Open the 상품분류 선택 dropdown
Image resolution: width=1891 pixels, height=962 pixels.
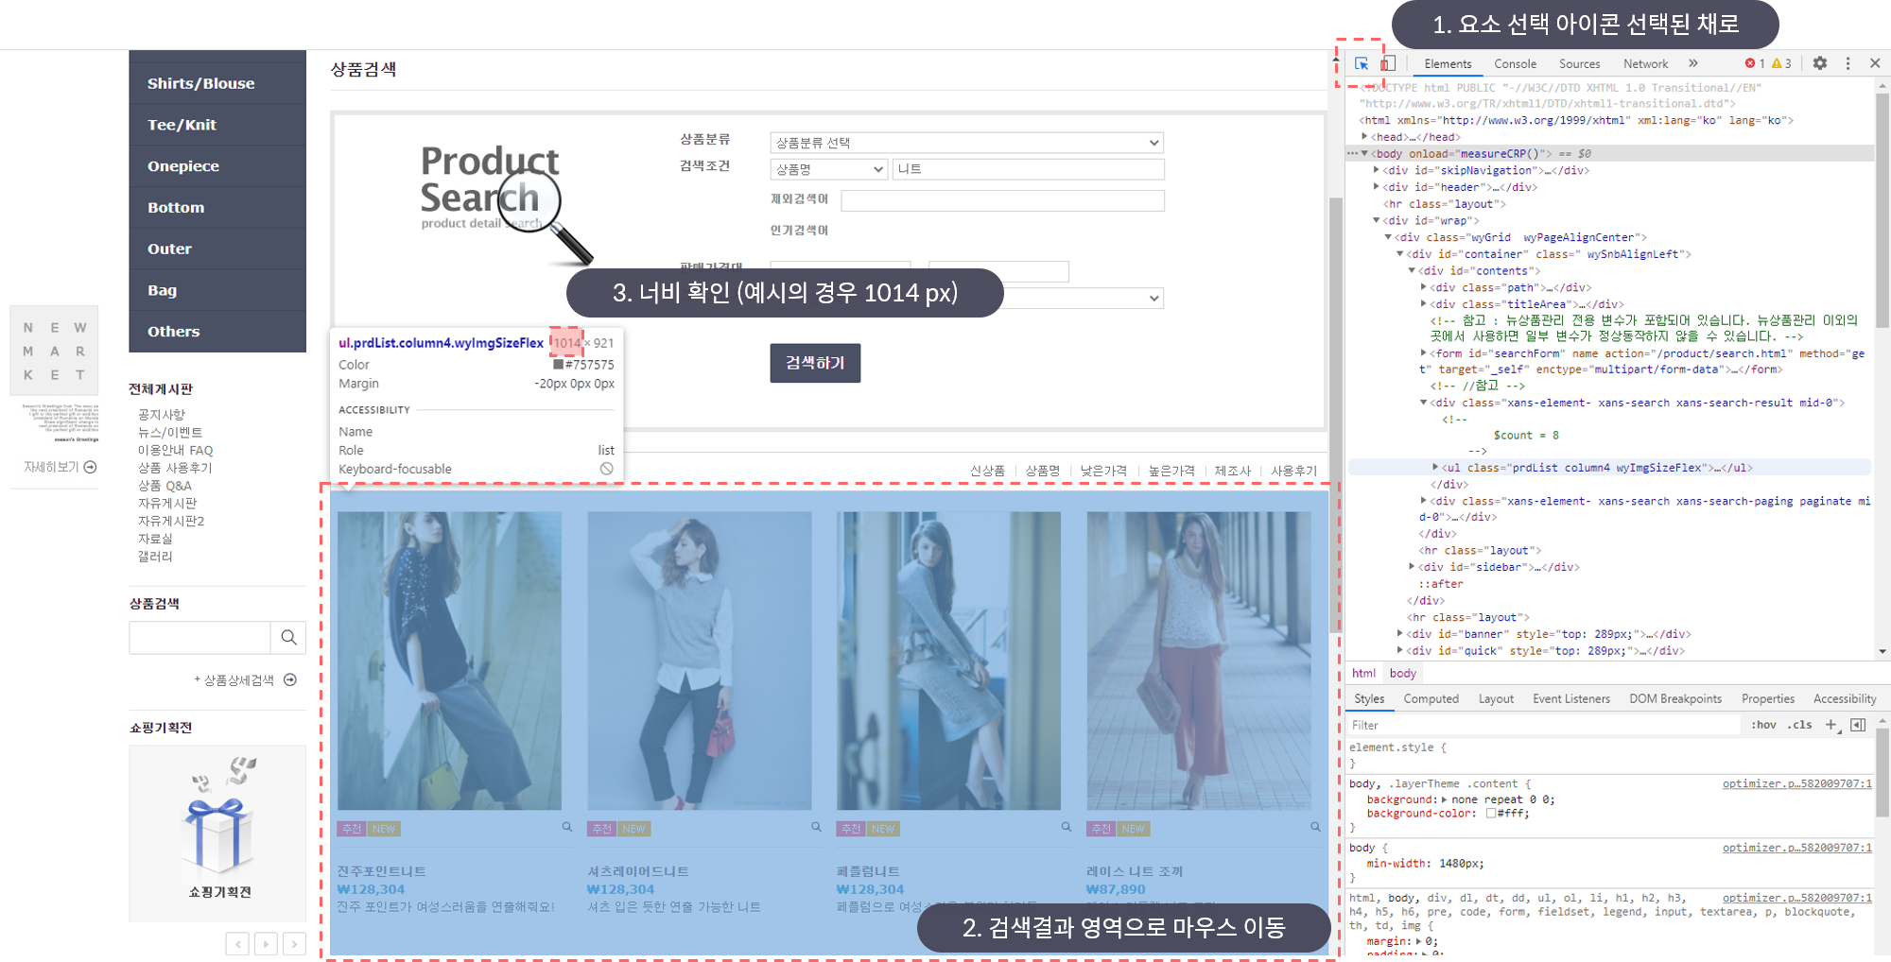tap(966, 143)
